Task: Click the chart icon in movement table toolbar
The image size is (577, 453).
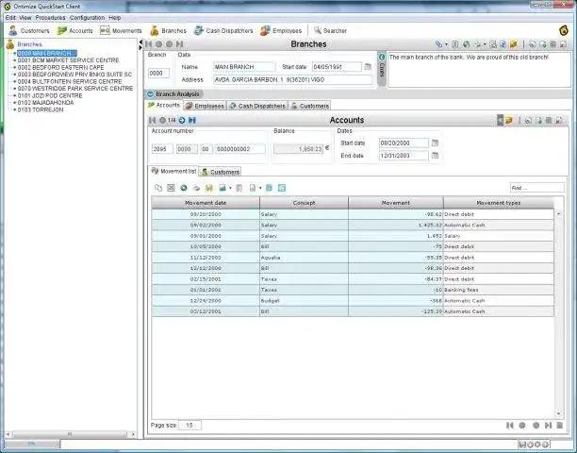Action: [x=223, y=188]
